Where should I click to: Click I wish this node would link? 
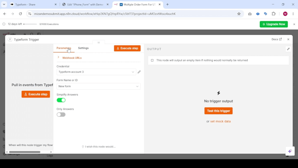pos(99,147)
